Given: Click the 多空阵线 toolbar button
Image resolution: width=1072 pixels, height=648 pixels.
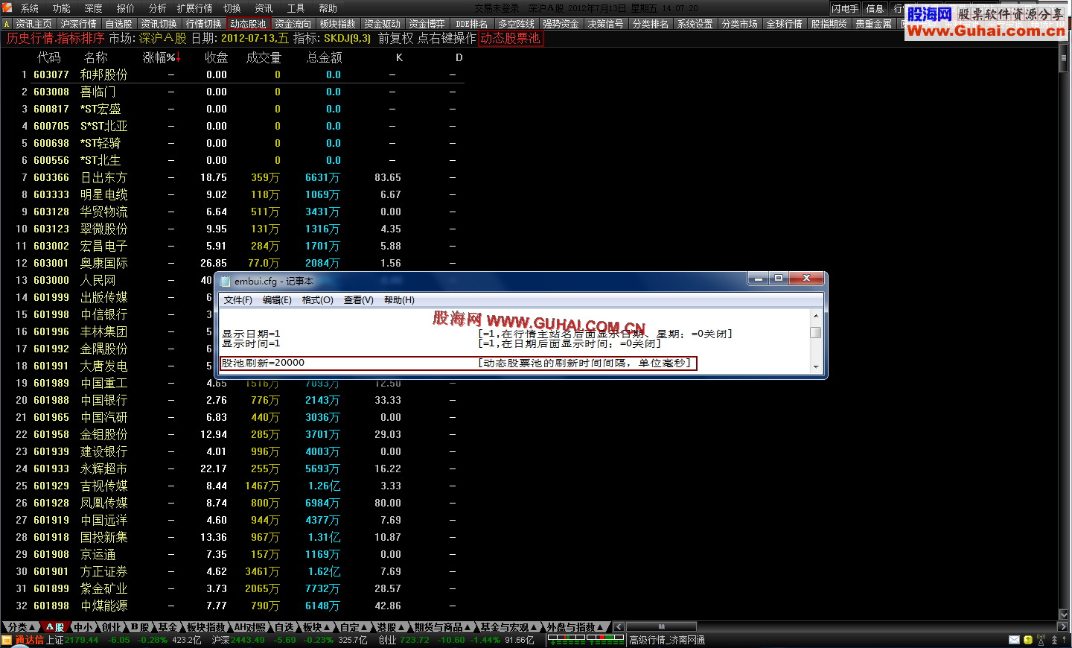Looking at the screenshot, I should point(516,24).
